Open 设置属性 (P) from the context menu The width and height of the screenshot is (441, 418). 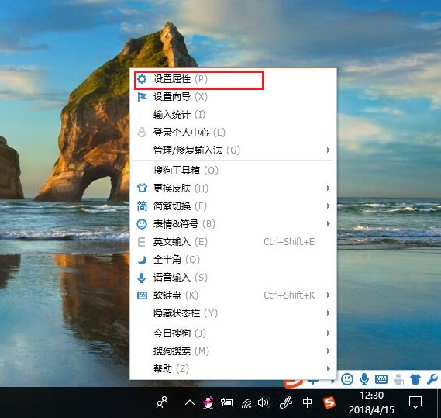(233, 79)
